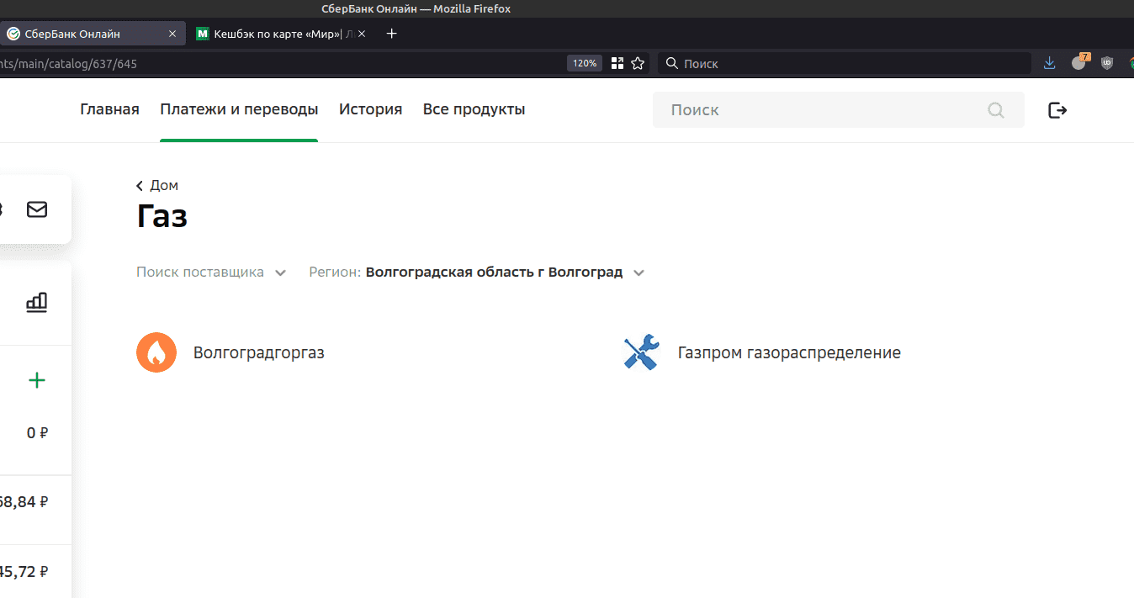Open Firefox downloads arrow icon
The width and height of the screenshot is (1134, 598).
(x=1049, y=63)
